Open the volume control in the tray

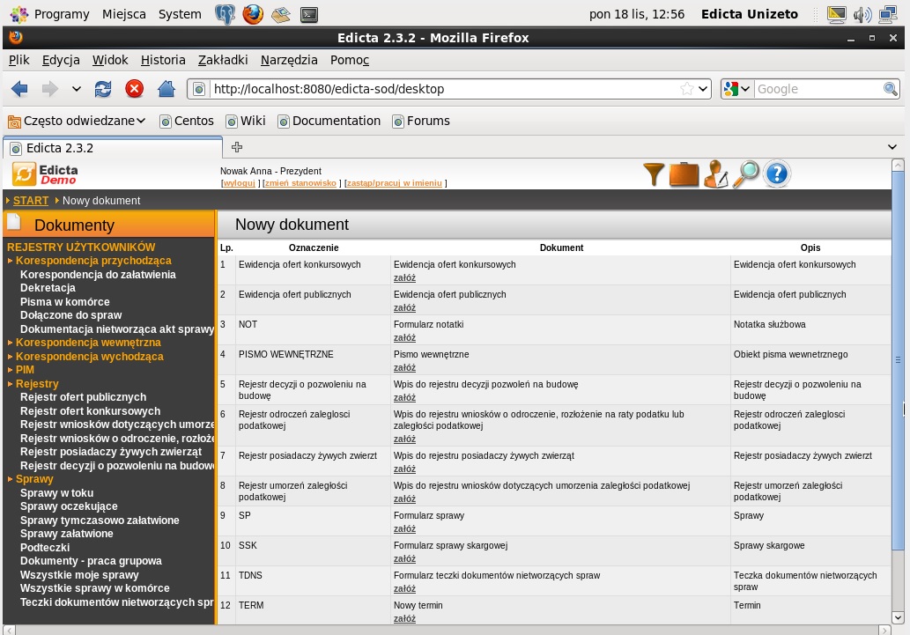pyautogui.click(x=862, y=14)
